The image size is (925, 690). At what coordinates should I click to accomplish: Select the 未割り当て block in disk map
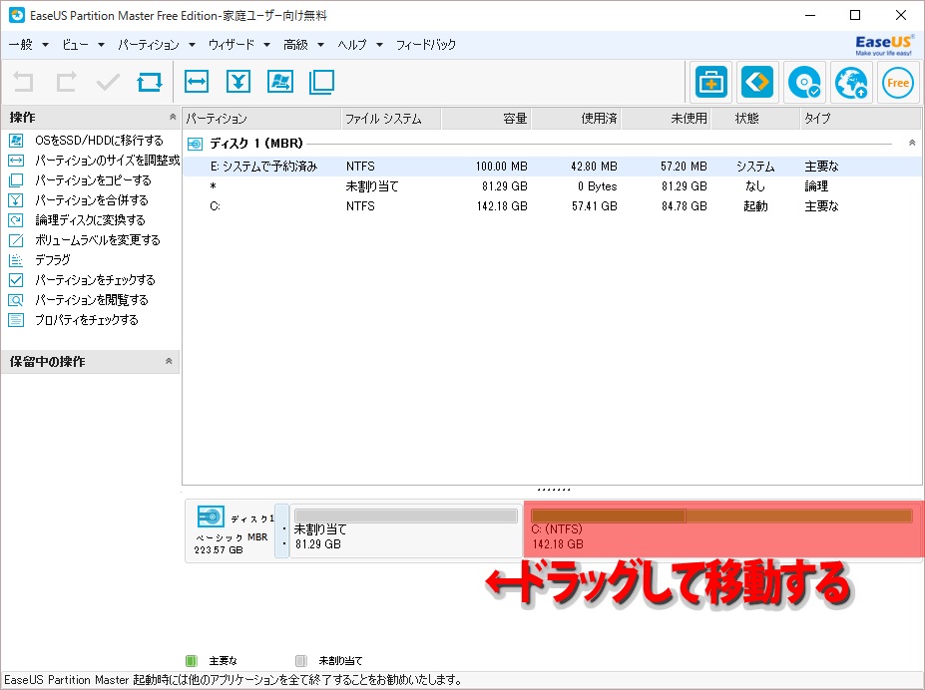click(x=406, y=529)
